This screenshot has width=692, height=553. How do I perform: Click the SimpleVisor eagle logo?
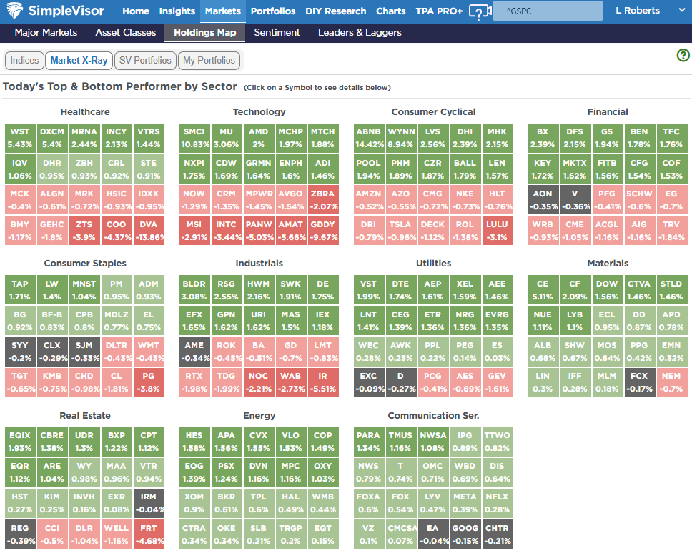14,11
